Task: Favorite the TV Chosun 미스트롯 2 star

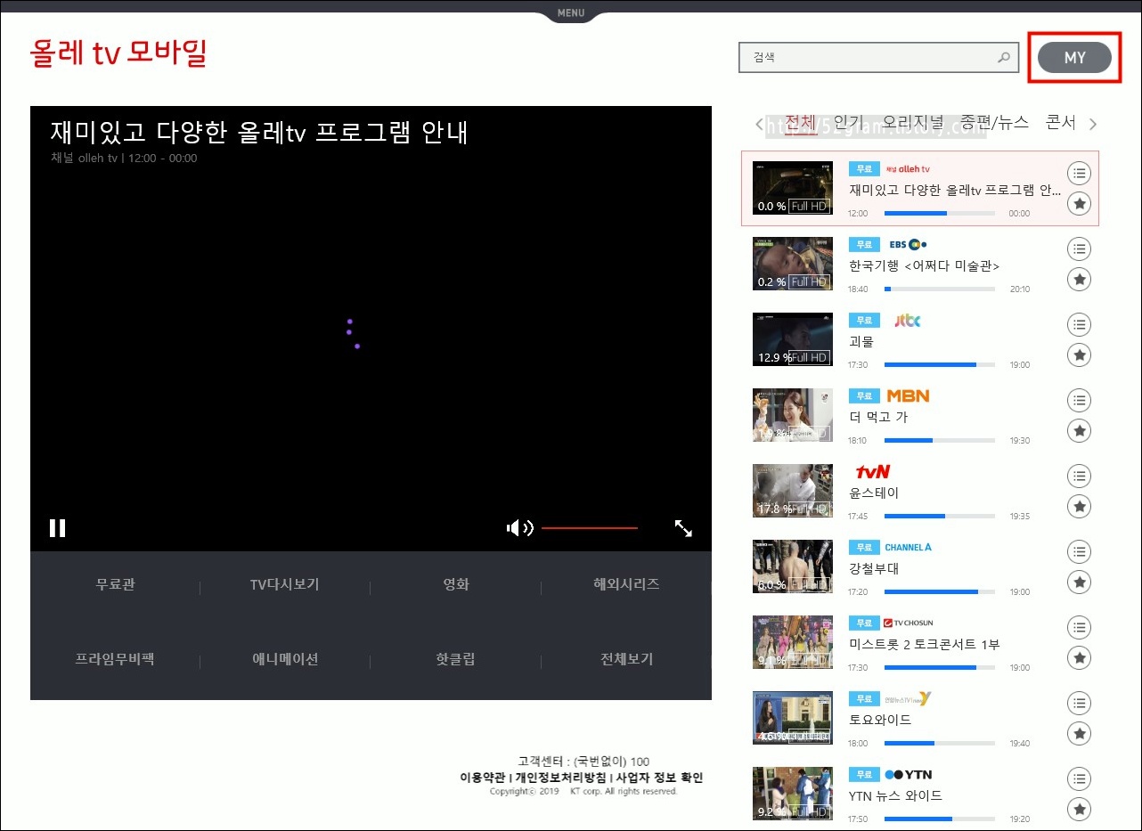Action: 1079,658
